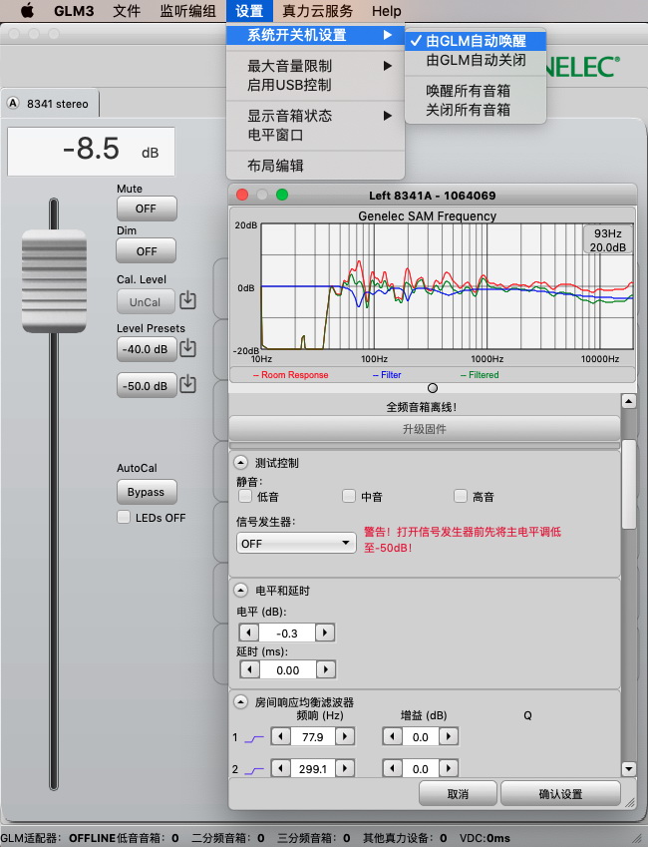Expand 最大音量限制 submenu
The image size is (648, 847).
(315, 66)
